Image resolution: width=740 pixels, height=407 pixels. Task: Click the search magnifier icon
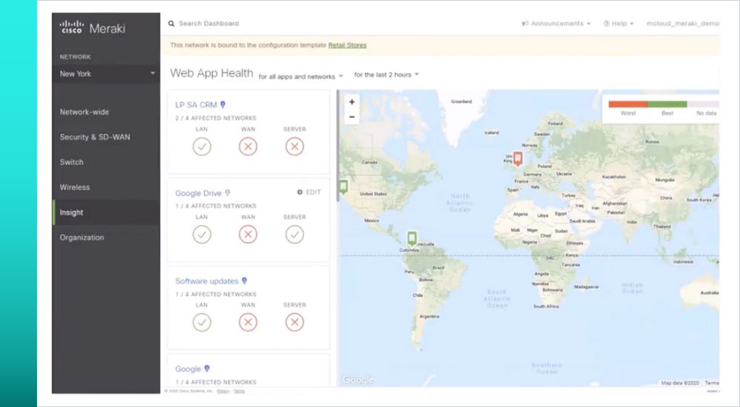tap(172, 23)
